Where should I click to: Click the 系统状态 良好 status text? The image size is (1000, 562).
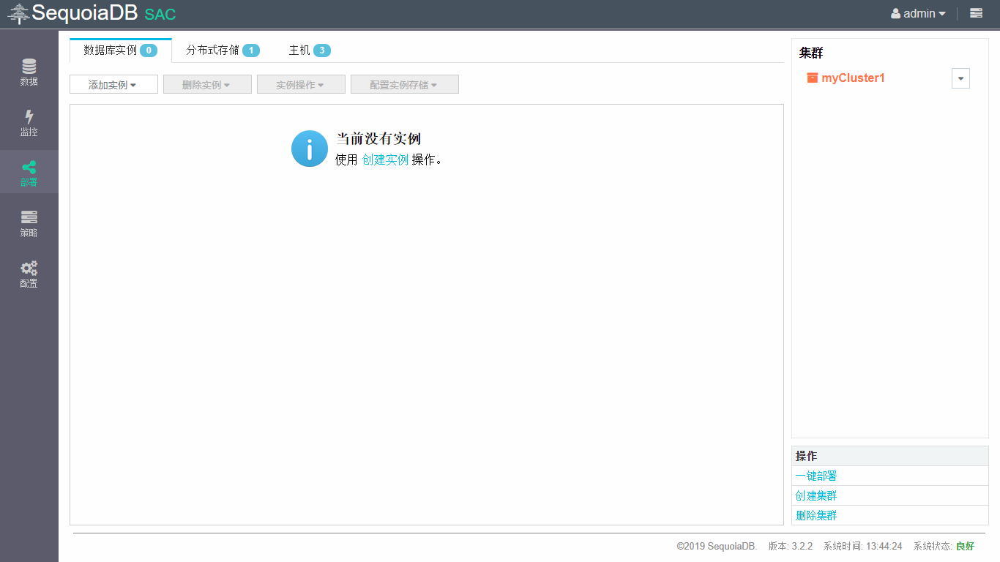pos(944,546)
